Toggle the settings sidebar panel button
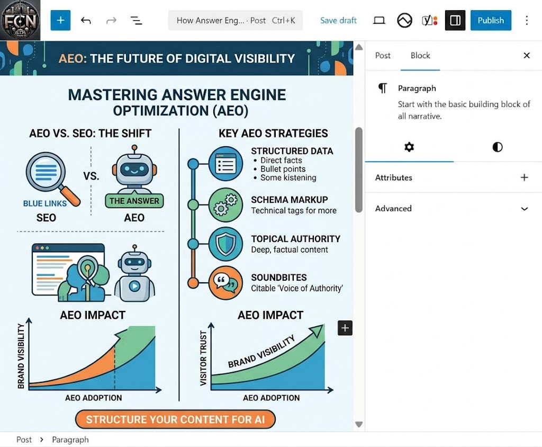Screen dimensions: 542x447 (x=455, y=20)
